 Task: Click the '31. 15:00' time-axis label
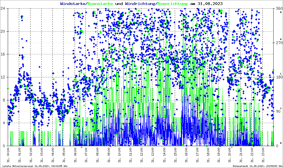point(175,155)
